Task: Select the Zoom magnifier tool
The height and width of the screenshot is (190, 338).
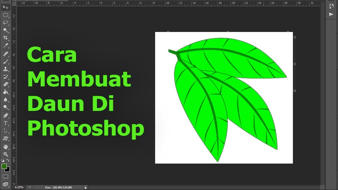Action: click(6, 154)
